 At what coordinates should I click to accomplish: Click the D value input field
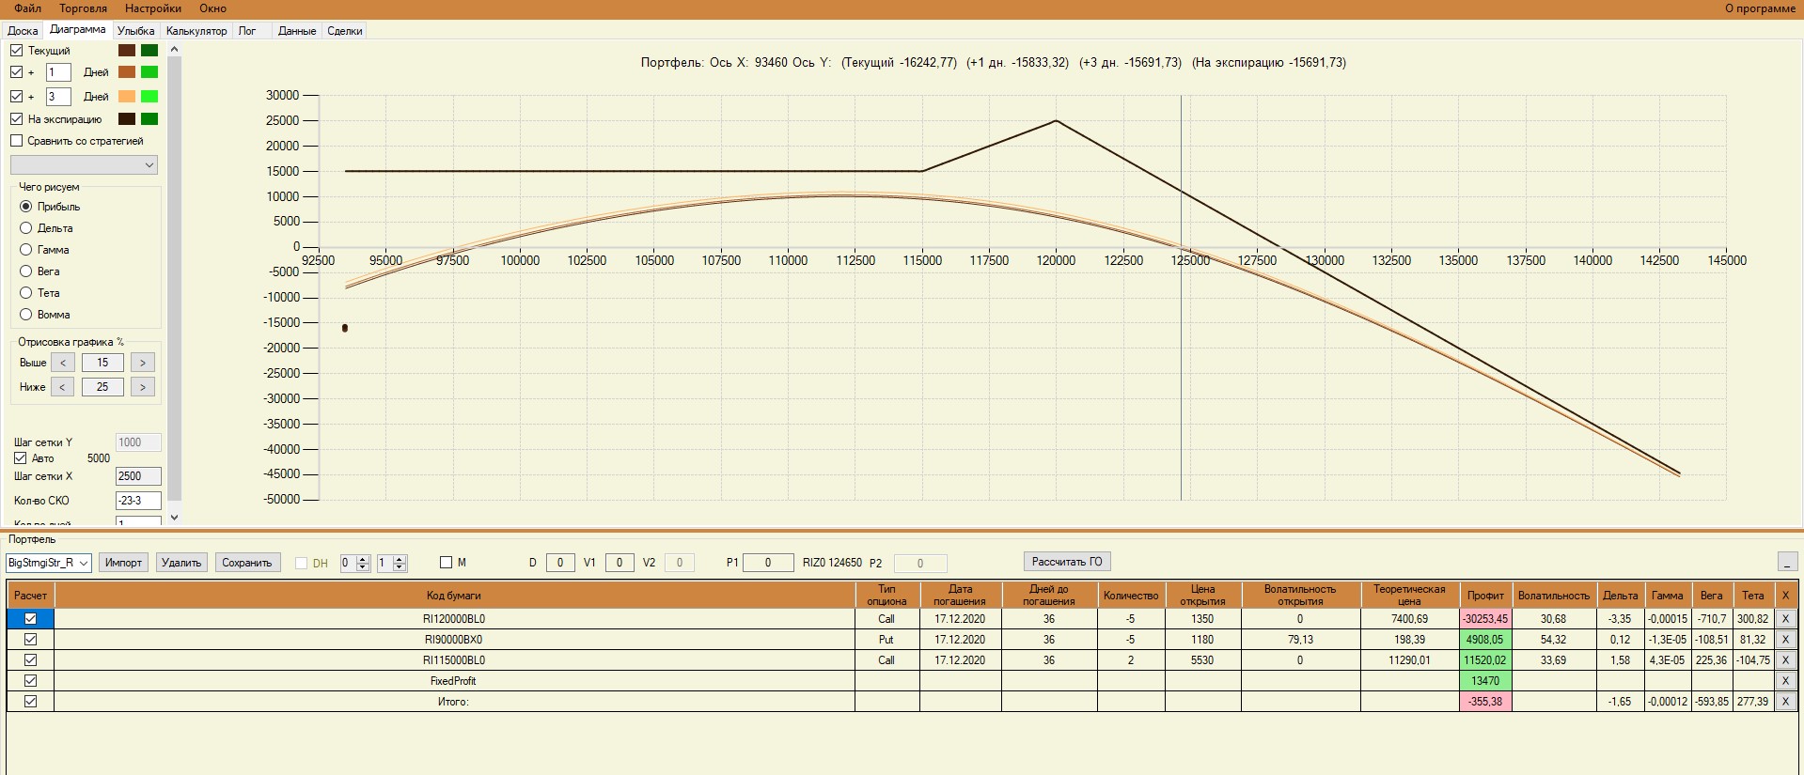[560, 563]
